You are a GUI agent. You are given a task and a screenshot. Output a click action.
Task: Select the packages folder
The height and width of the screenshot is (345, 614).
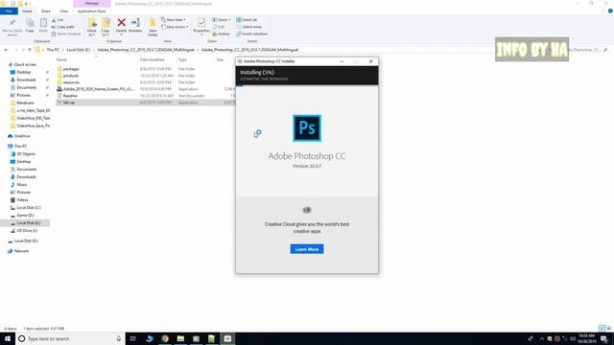coord(71,69)
